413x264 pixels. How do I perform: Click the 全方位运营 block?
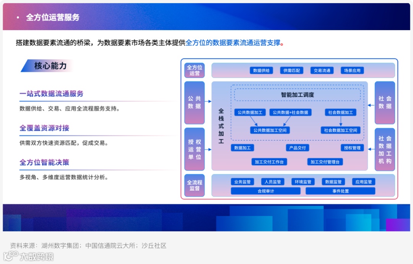coord(194,71)
